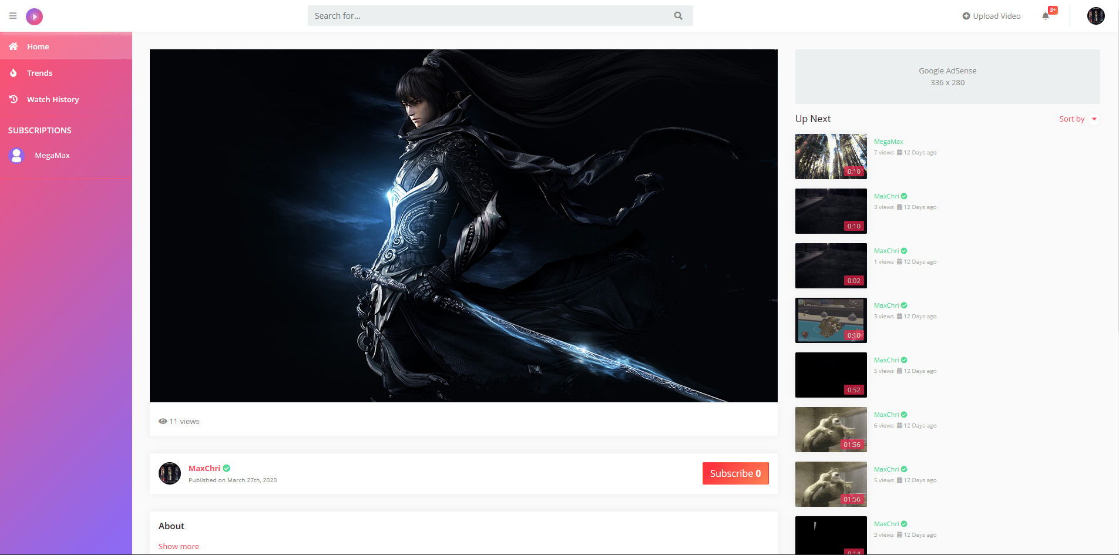Click the 'SUBSCRIPTIONS' sidebar heading
The height and width of the screenshot is (555, 1119).
40,130
